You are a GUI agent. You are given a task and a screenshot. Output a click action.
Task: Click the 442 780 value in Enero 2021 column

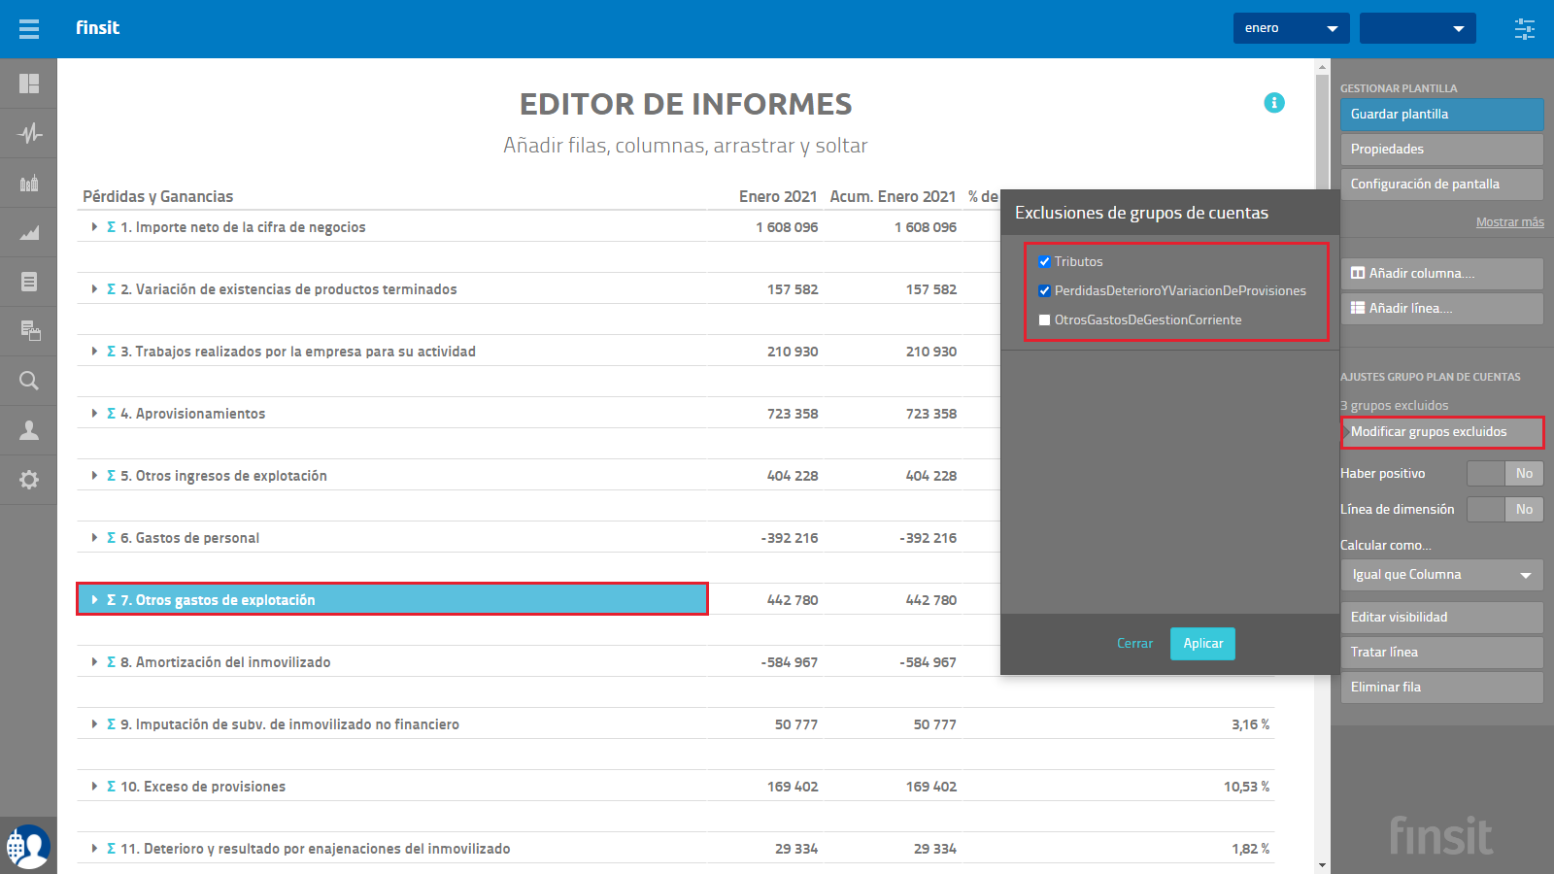pyautogui.click(x=793, y=600)
